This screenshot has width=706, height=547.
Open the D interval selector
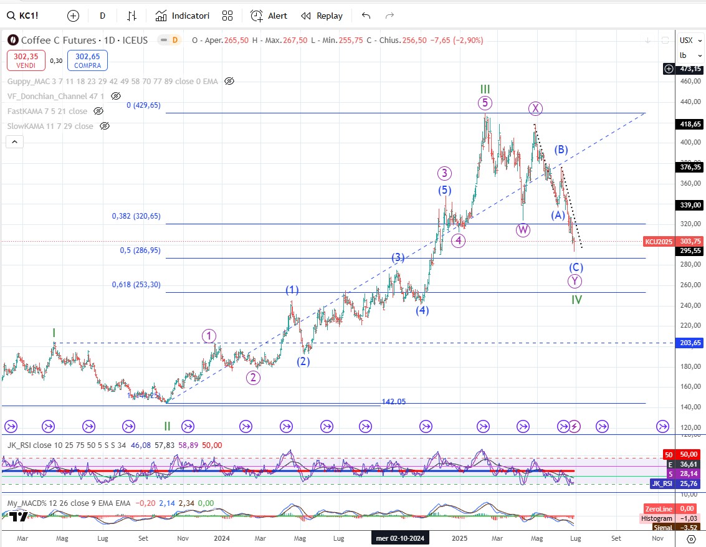click(102, 16)
